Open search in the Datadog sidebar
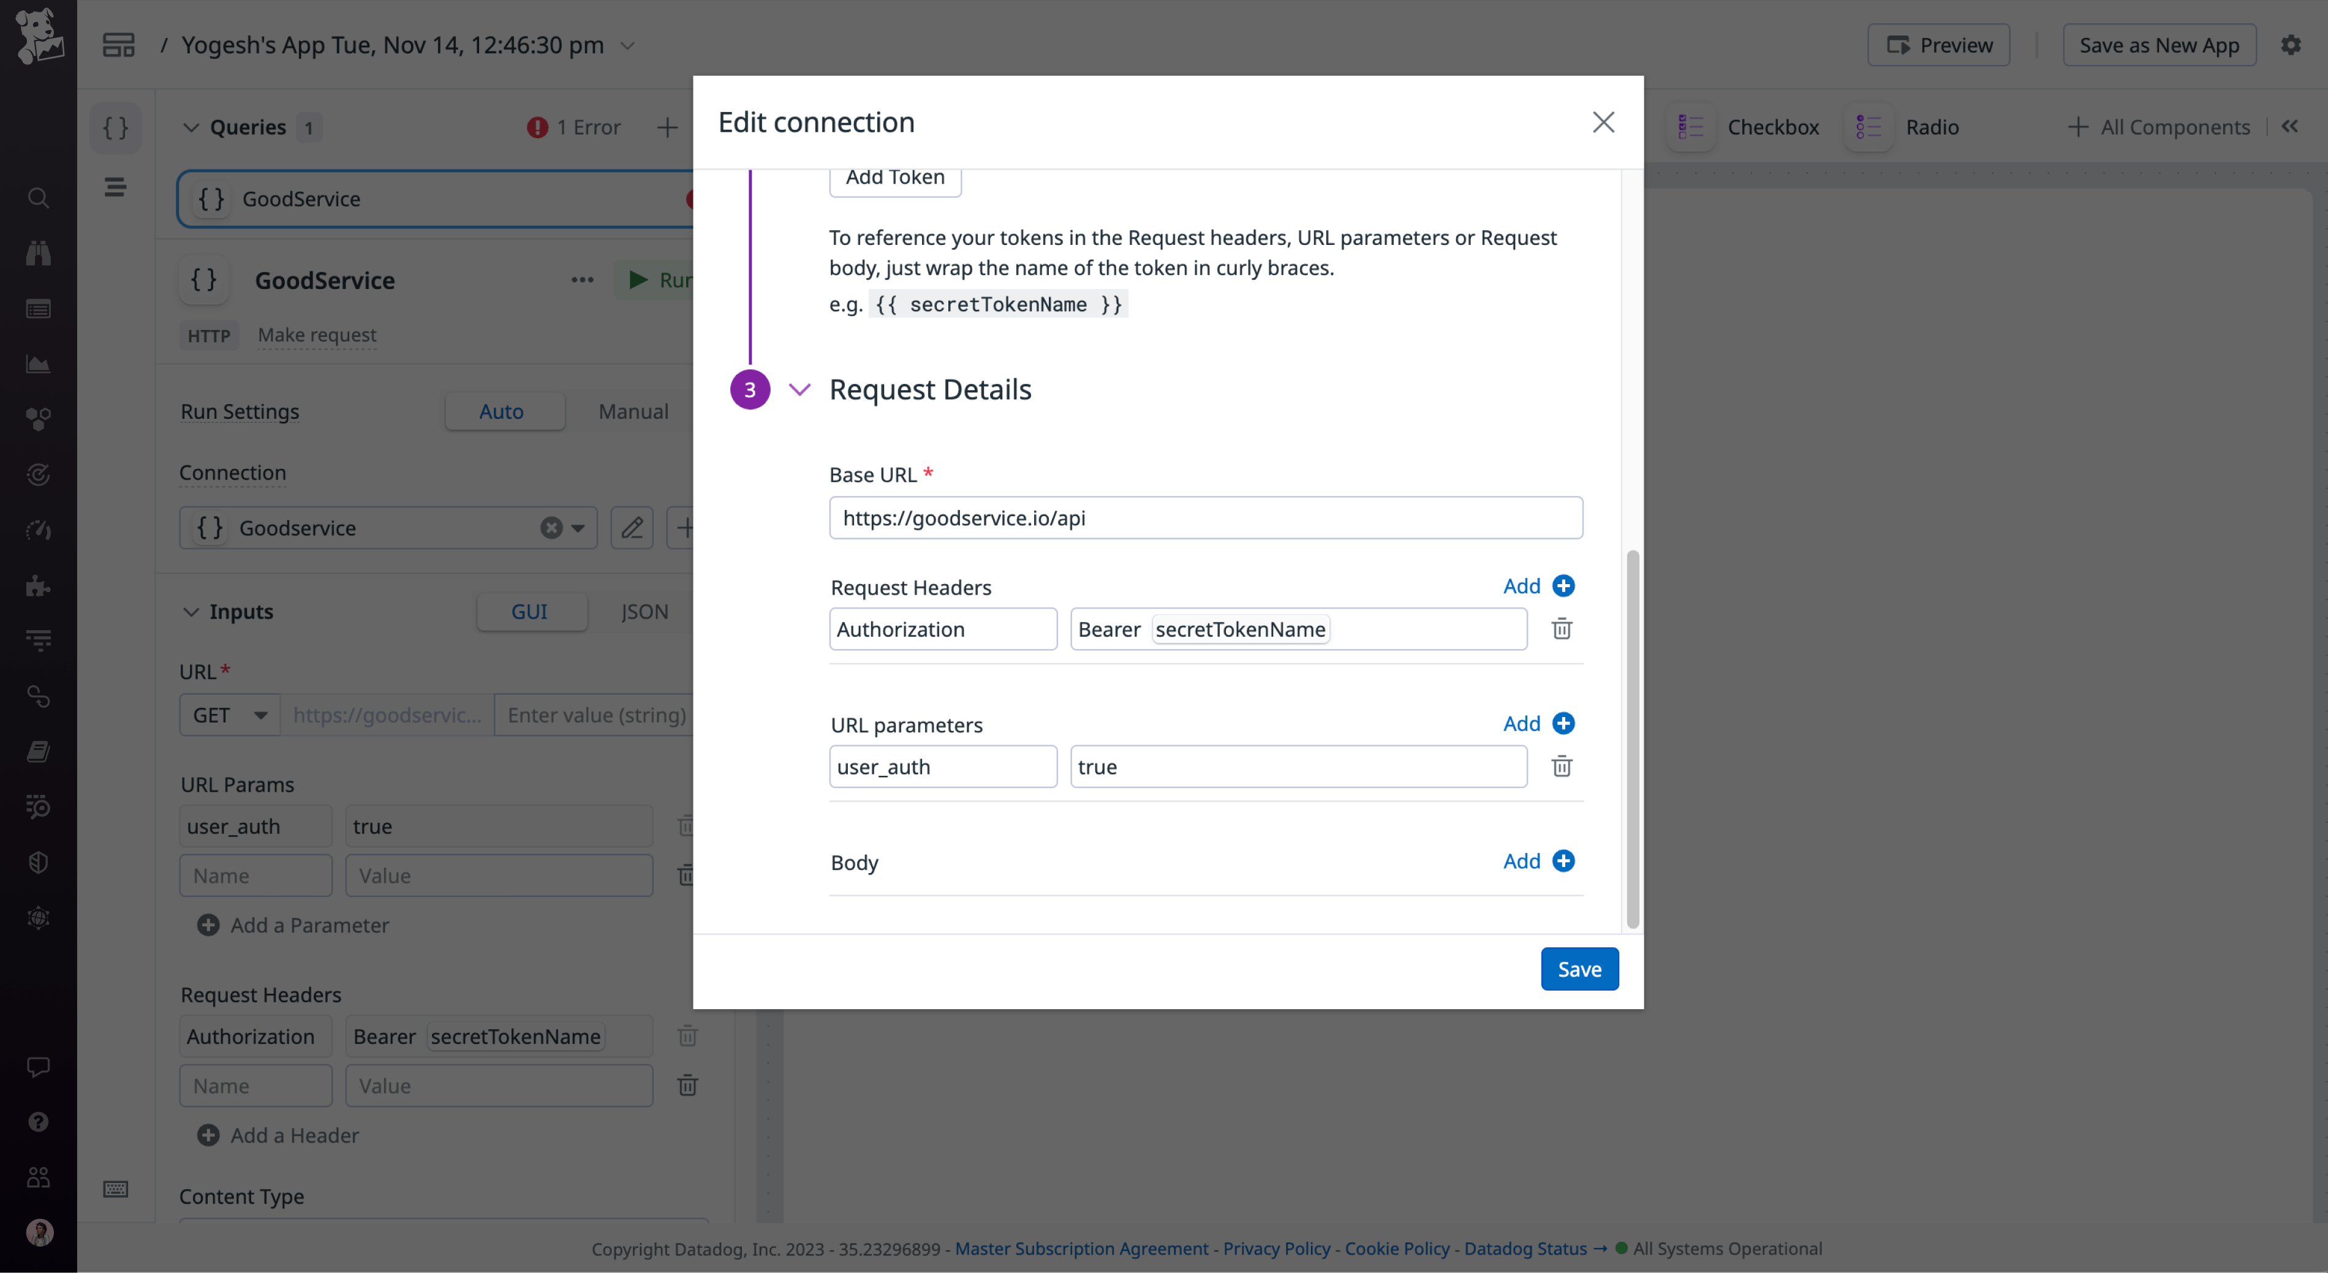2328x1273 pixels. tap(38, 198)
